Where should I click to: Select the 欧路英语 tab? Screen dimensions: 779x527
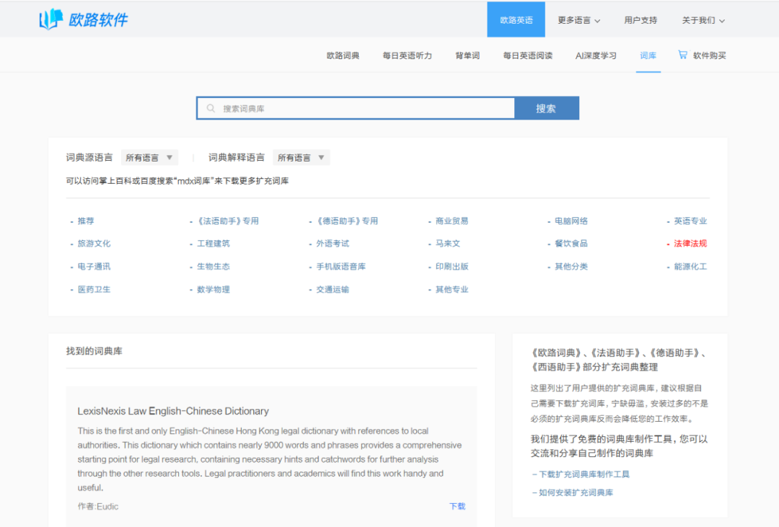point(516,20)
